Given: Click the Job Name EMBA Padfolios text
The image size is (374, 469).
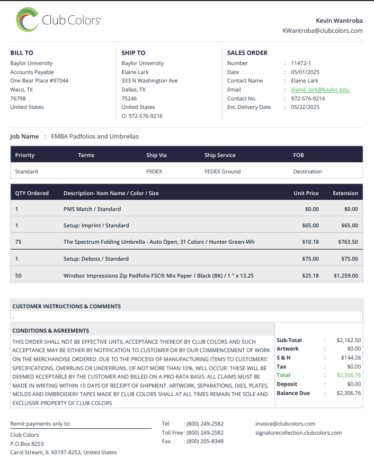Looking at the screenshot, I should (95, 136).
